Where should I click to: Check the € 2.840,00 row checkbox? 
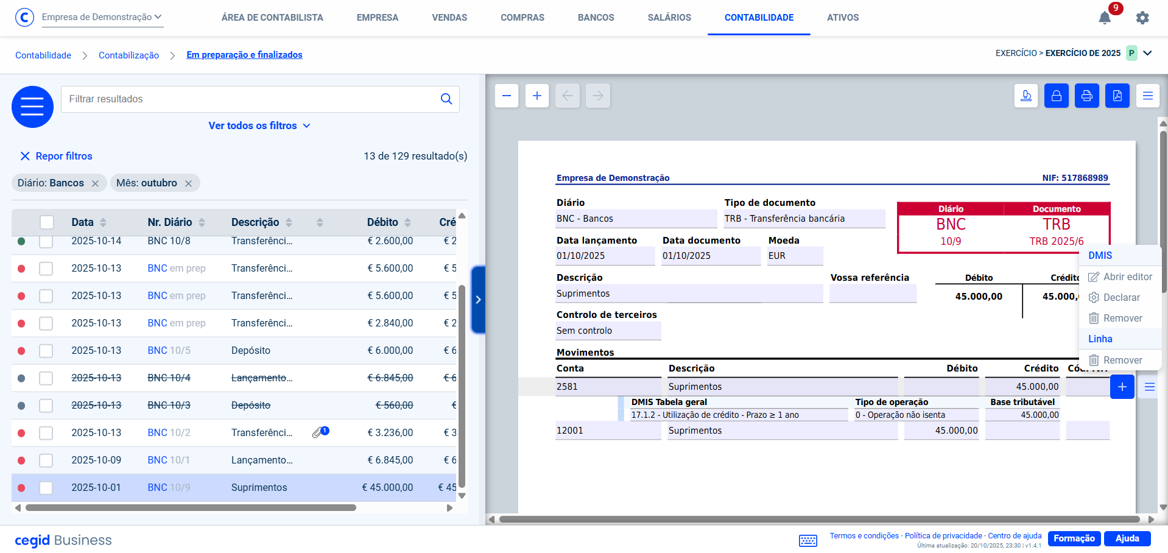[x=46, y=323]
